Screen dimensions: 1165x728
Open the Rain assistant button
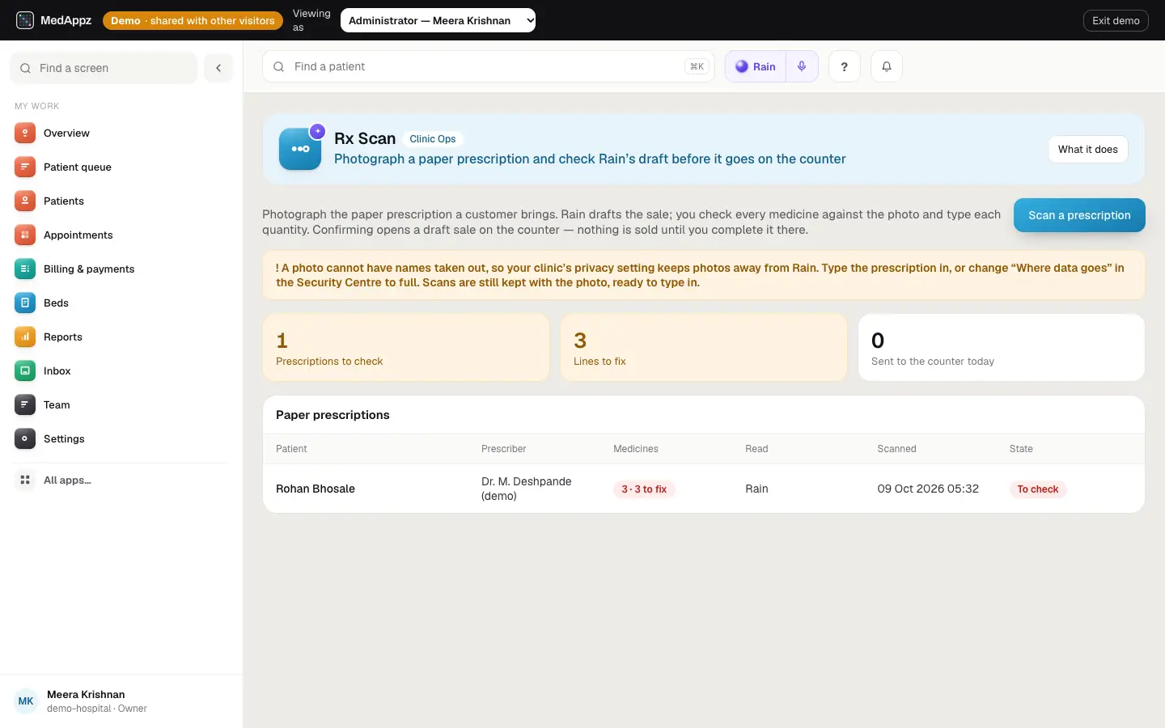tap(756, 66)
